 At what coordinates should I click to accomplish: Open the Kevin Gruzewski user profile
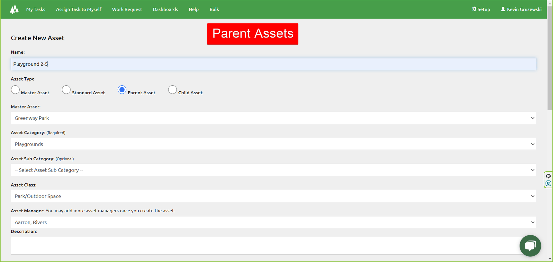coord(521,9)
